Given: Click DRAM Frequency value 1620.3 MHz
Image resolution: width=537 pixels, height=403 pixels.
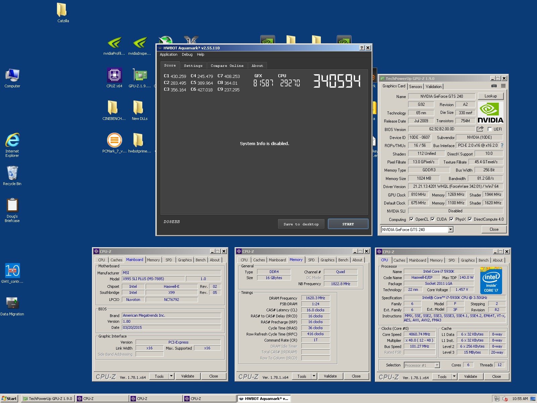Looking at the screenshot, I should point(315,298).
